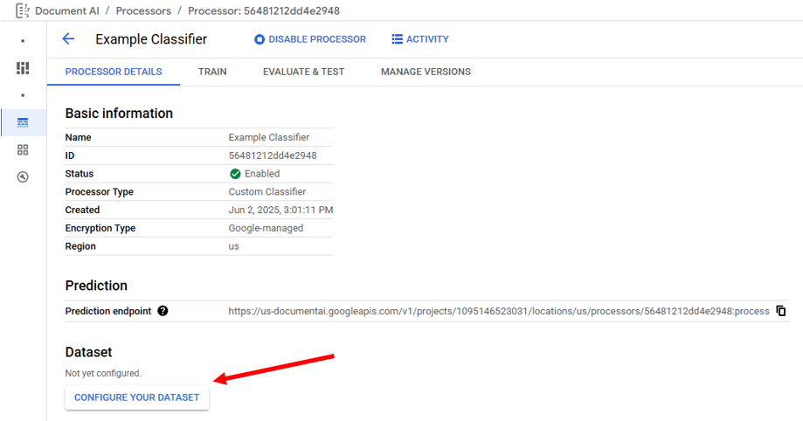Open the Activity panel
The height and width of the screenshot is (421, 803).
click(420, 39)
